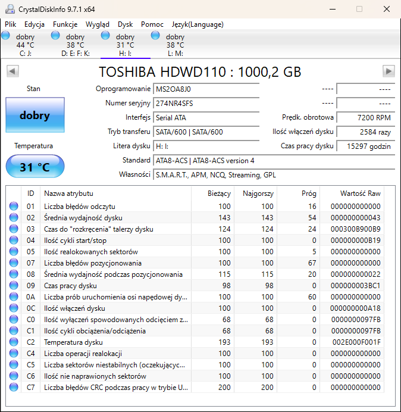Open the Funkcje menu
This screenshot has width=401, height=412.
[65, 24]
